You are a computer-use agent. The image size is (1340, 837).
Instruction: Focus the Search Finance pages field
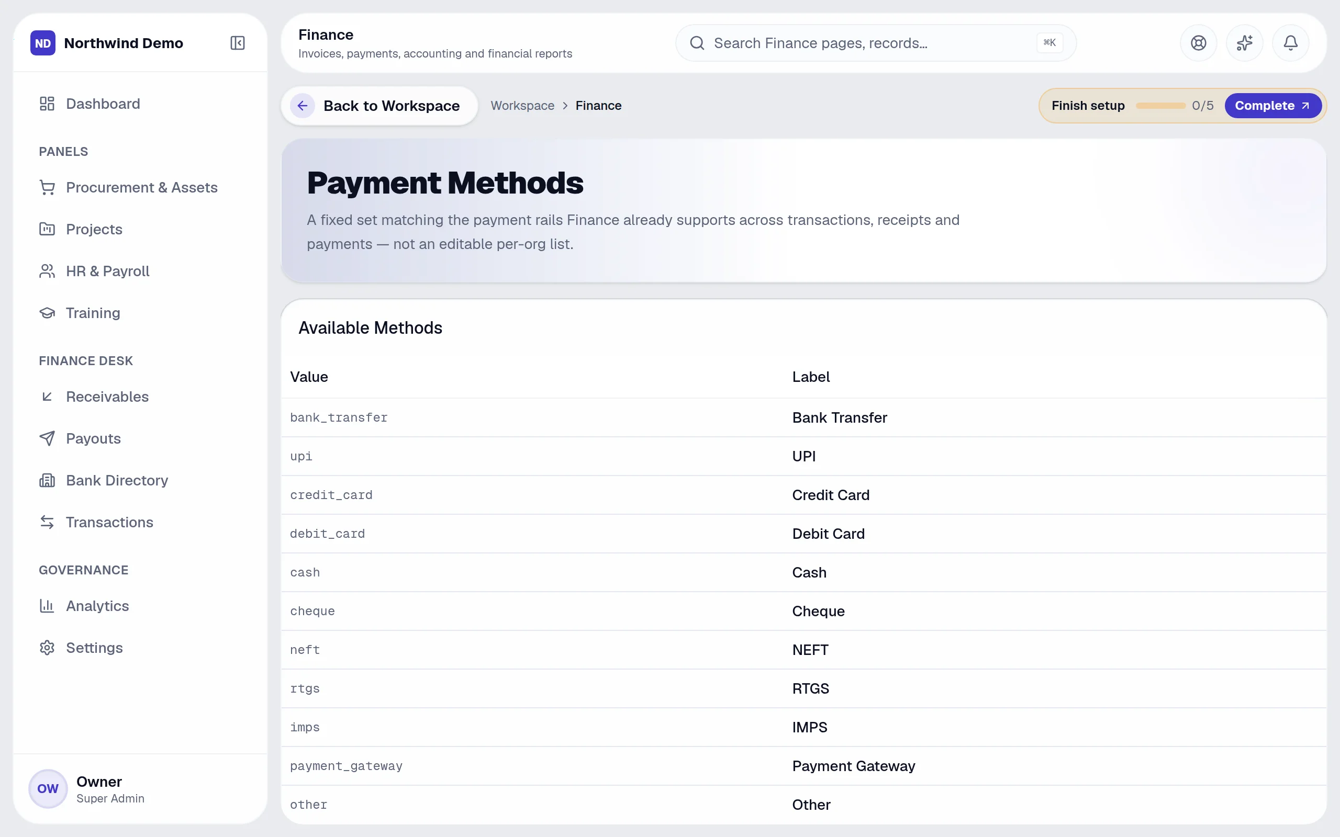point(875,43)
